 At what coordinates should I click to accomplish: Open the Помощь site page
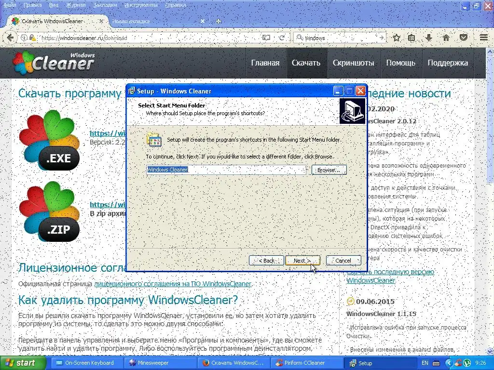tap(401, 63)
